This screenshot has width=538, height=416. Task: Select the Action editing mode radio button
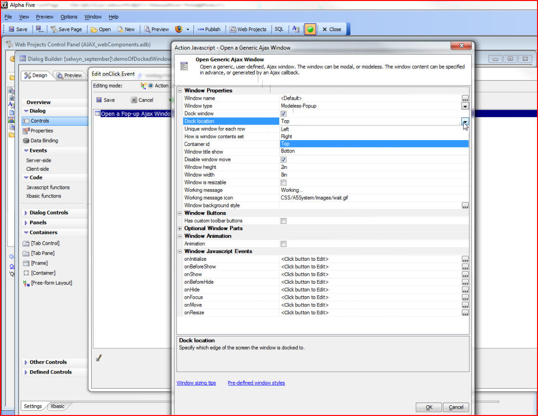pos(151,86)
